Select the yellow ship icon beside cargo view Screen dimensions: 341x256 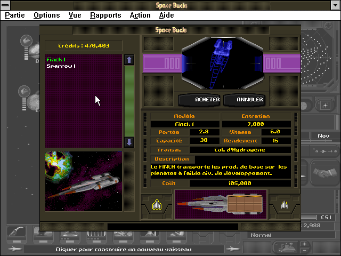click(157, 205)
